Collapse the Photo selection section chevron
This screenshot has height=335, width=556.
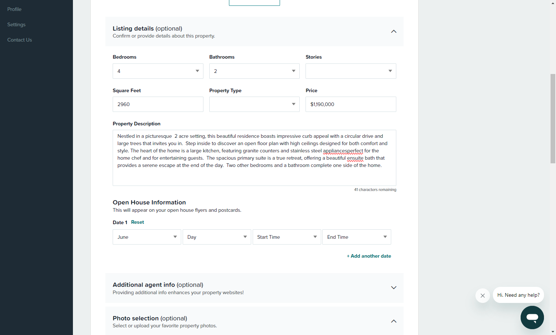[393, 321]
